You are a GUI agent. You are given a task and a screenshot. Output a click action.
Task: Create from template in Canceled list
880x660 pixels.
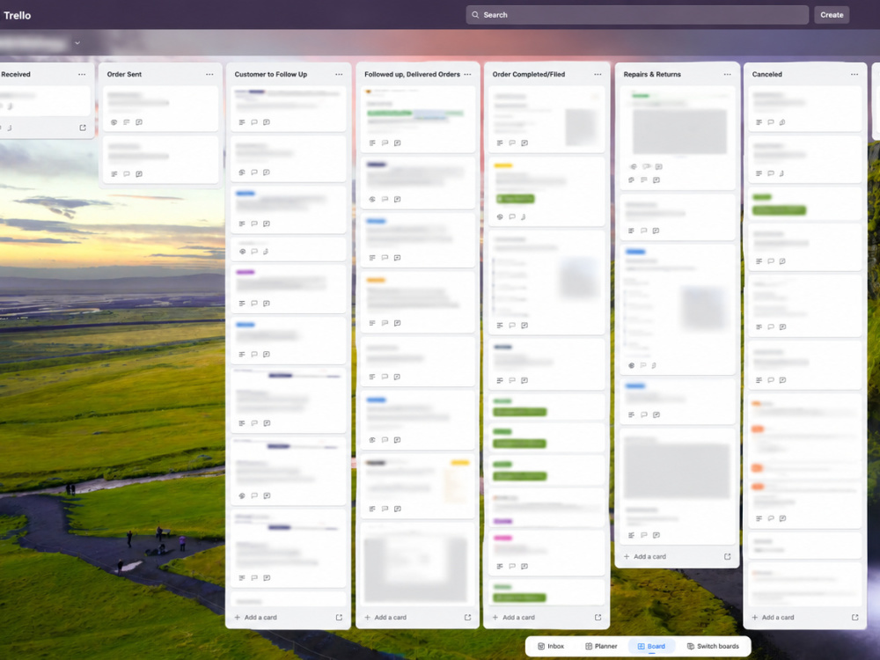pos(854,618)
